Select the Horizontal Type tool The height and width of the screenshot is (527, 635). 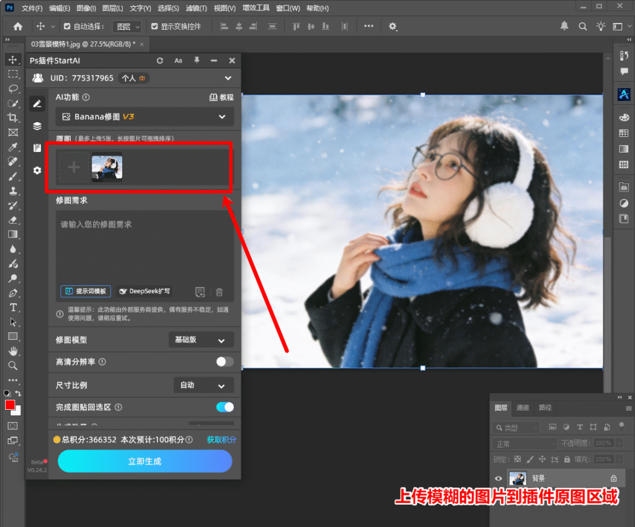point(13,308)
